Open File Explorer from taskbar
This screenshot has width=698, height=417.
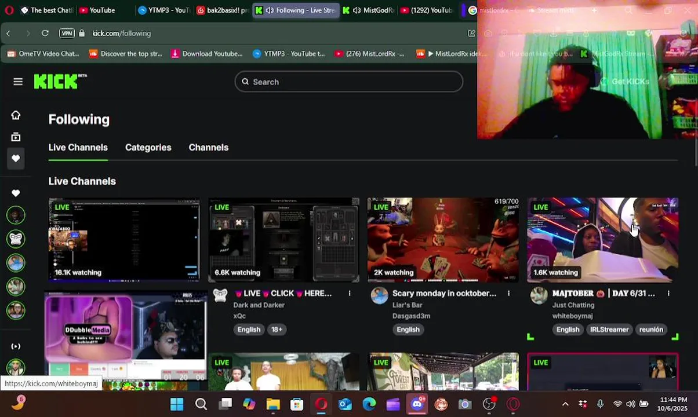pyautogui.click(x=273, y=404)
